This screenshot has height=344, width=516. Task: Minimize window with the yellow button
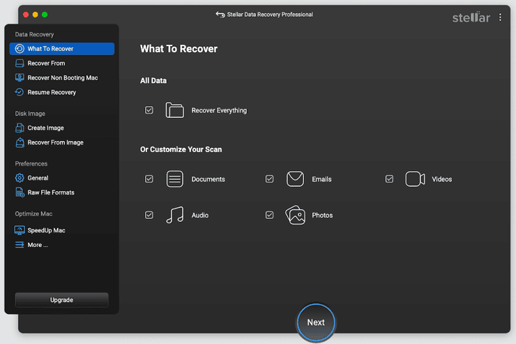click(35, 15)
